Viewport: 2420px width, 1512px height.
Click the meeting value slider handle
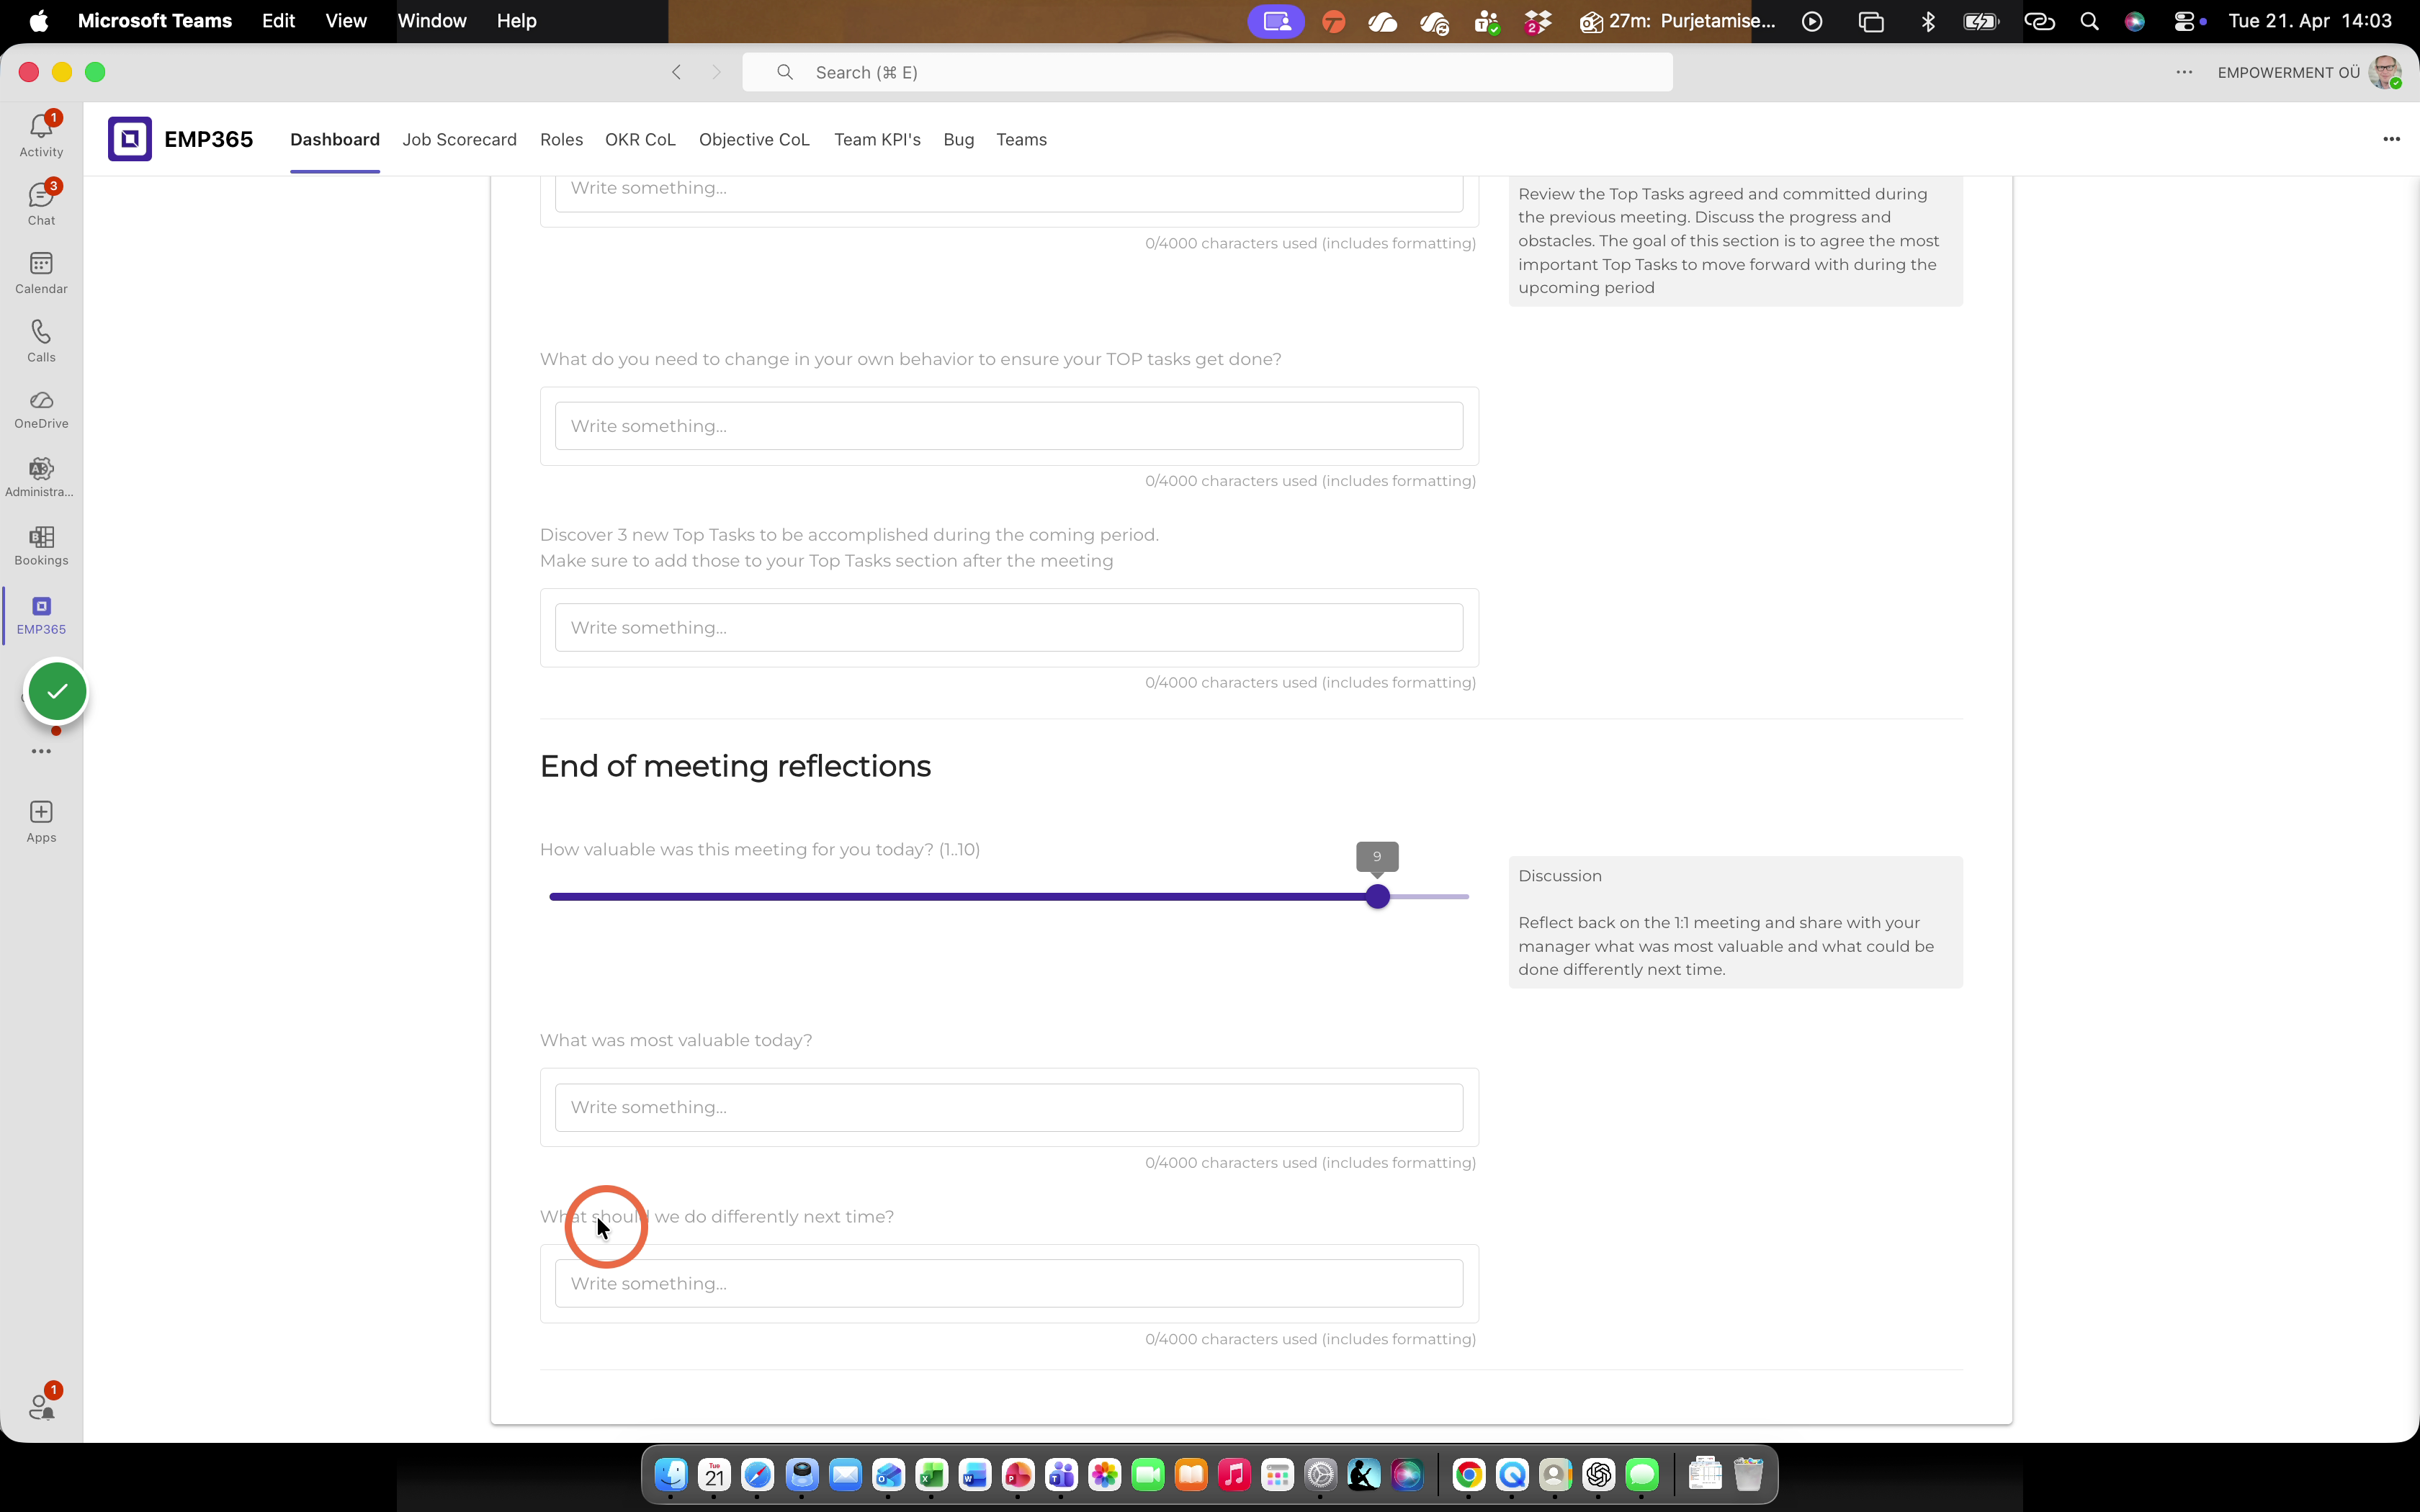click(x=1377, y=897)
